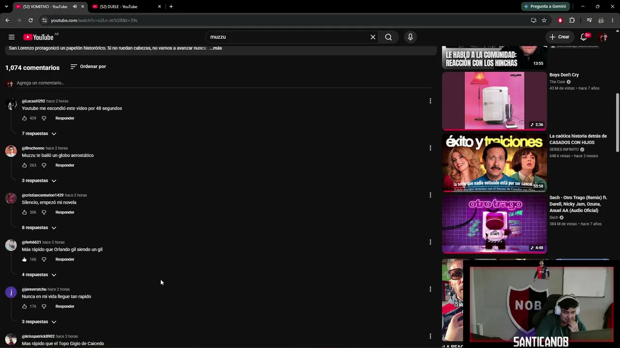Viewport: 620px width, 348px height.
Task: Toggle the liked thumb on @ferh6621's comment
Action: pos(24,260)
